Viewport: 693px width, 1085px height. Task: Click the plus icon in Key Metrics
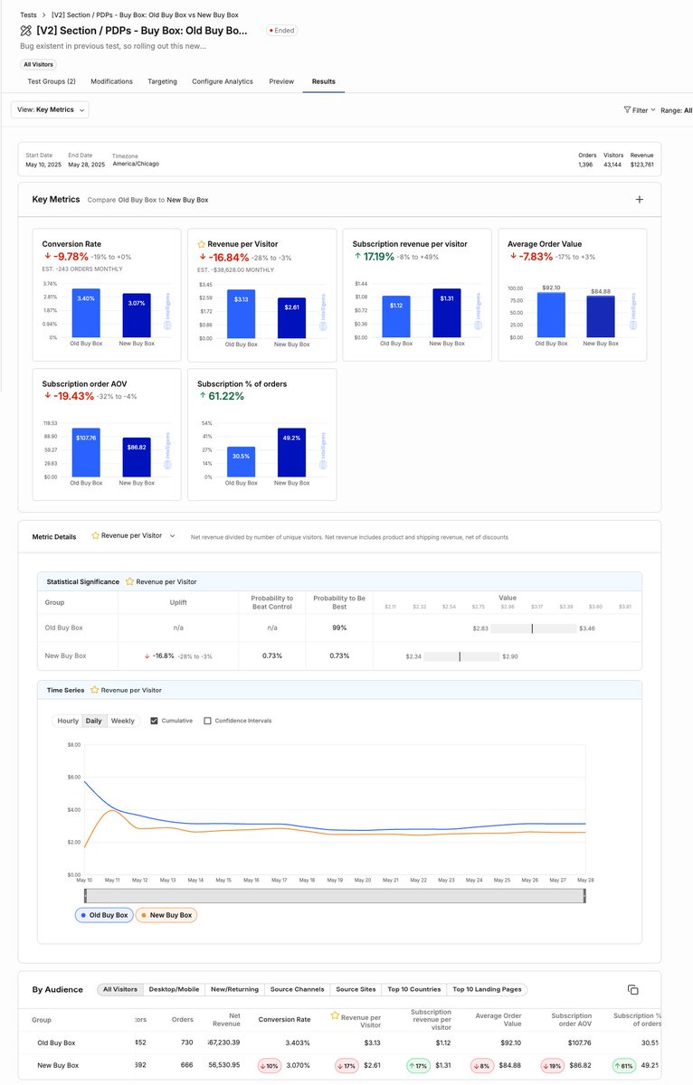(640, 199)
